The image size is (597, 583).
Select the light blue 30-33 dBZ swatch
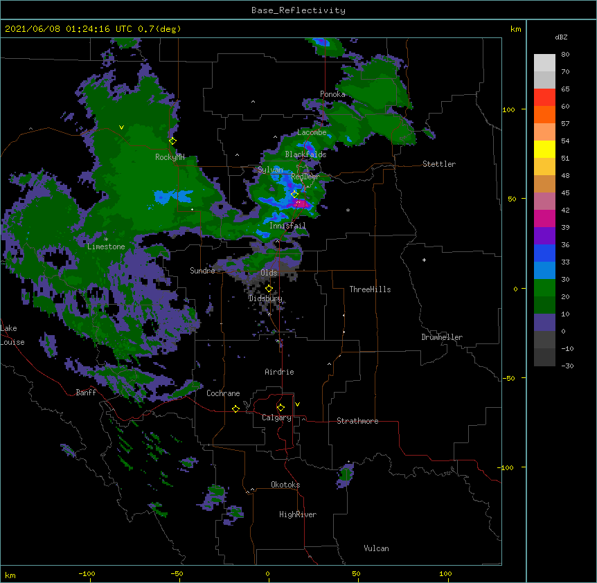pos(544,271)
